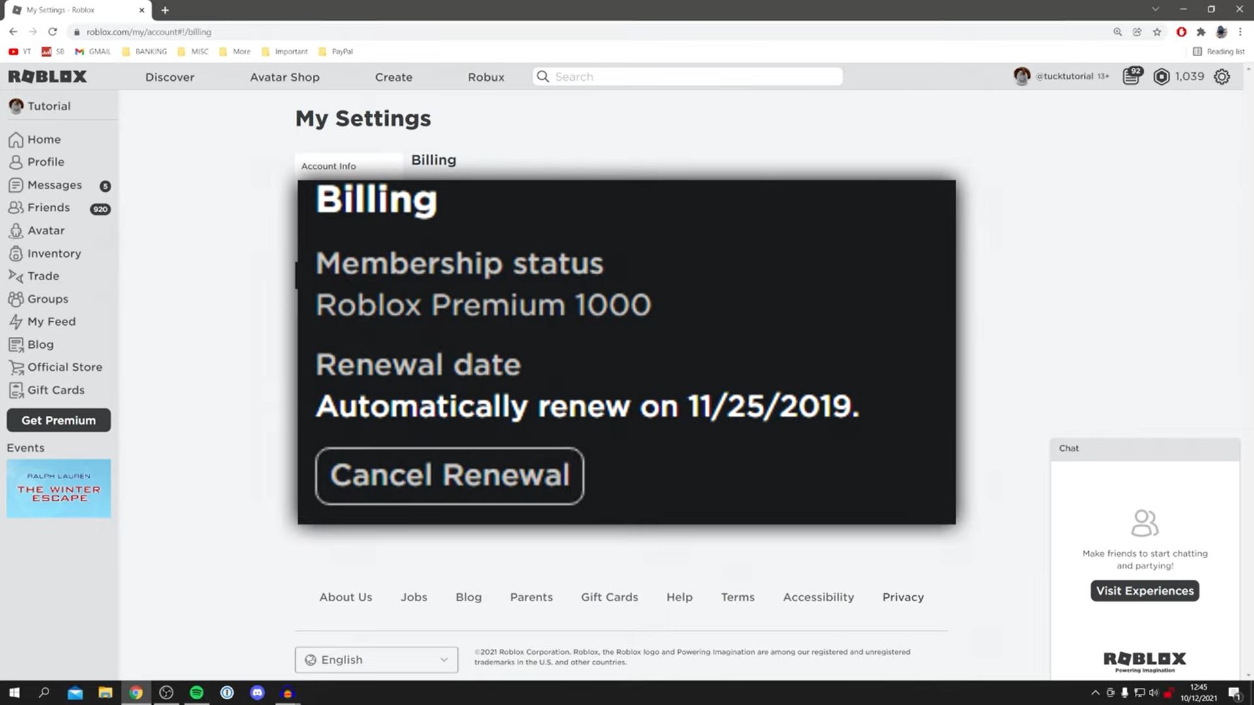Open Avatar Shop in top navigation

pos(285,77)
